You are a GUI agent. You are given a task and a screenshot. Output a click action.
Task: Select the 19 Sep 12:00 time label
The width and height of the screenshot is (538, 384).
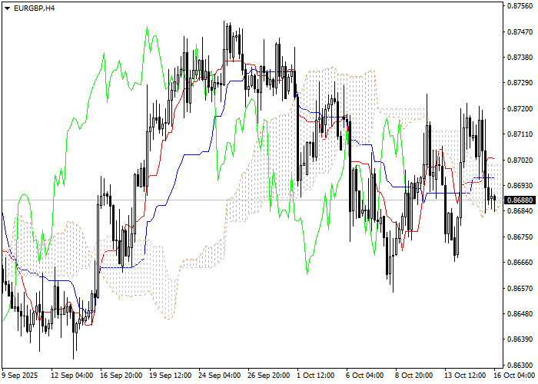coord(171,376)
